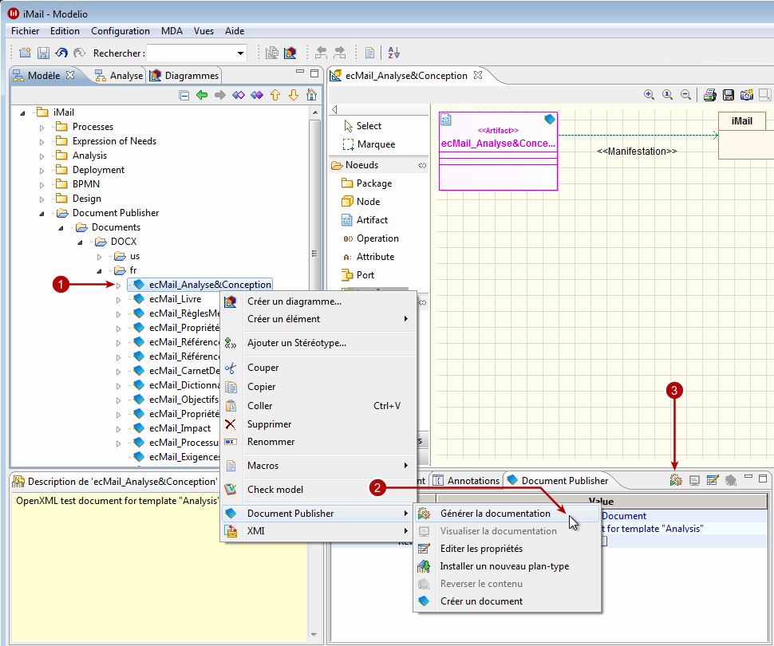
Task: Click the diagram save floppy icon
Action: click(x=728, y=95)
